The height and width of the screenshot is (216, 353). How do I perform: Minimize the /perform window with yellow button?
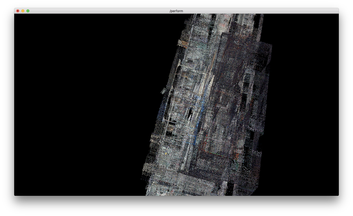pos(23,11)
